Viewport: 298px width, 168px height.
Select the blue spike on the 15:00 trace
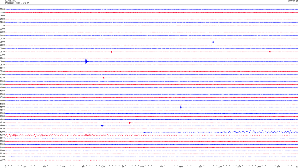click(x=181, y=107)
